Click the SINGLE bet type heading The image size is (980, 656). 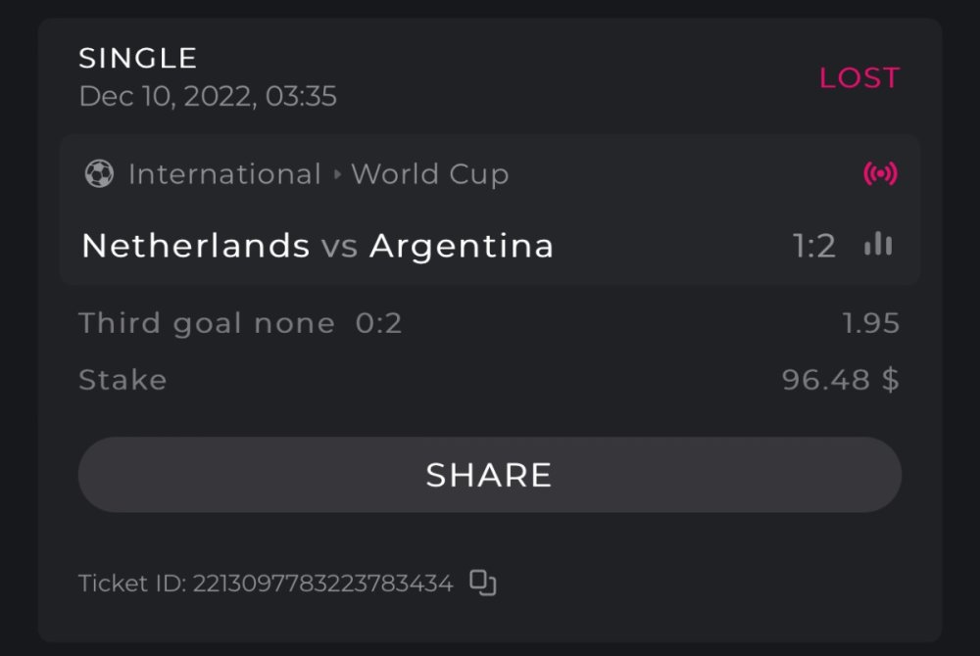pyautogui.click(x=138, y=59)
